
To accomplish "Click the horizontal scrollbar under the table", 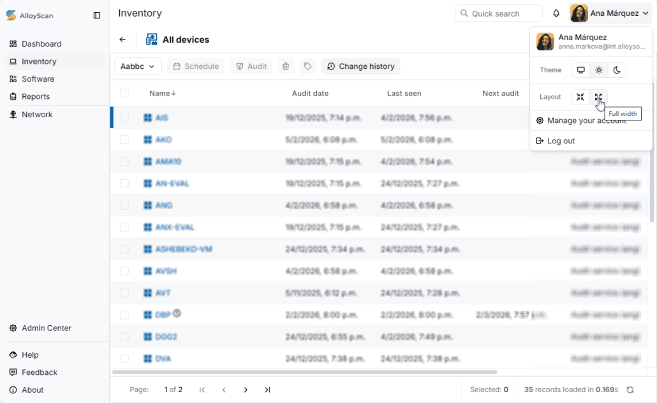I will click(x=304, y=372).
